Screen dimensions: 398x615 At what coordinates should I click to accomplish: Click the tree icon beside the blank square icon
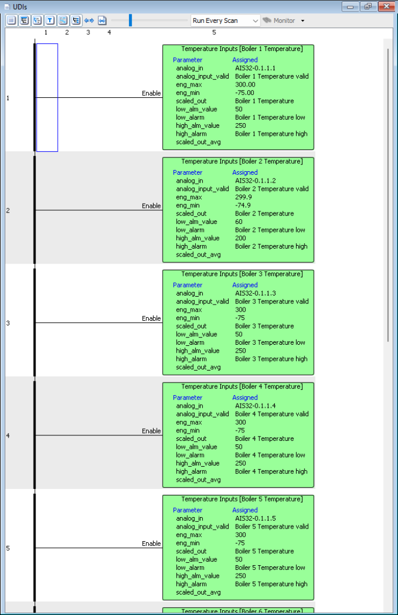pos(24,20)
